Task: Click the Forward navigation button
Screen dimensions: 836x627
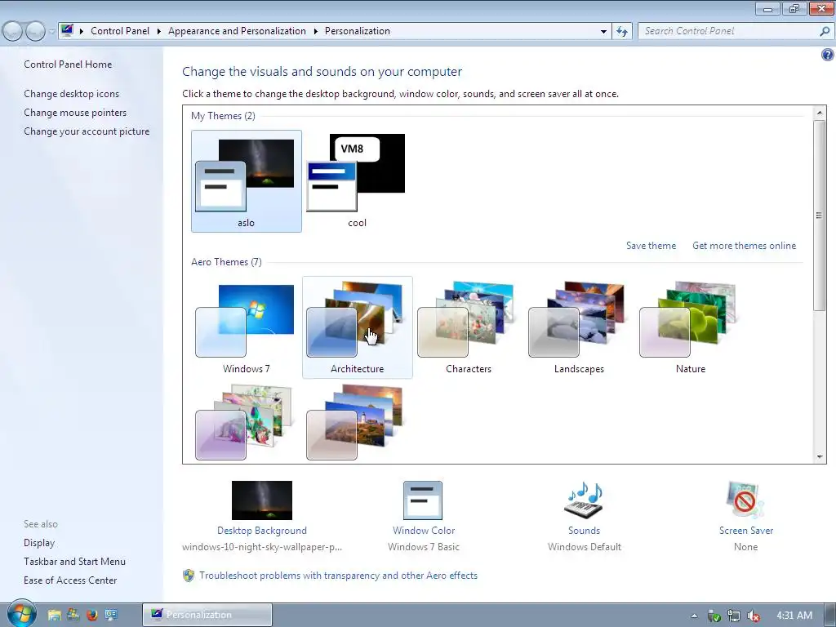Action: click(x=35, y=32)
